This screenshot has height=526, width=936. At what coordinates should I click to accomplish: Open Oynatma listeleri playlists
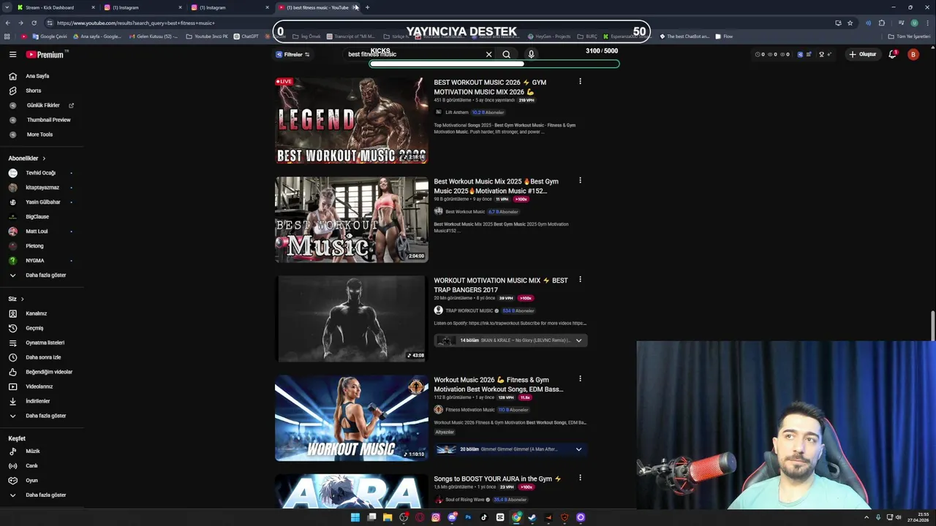[x=45, y=343]
